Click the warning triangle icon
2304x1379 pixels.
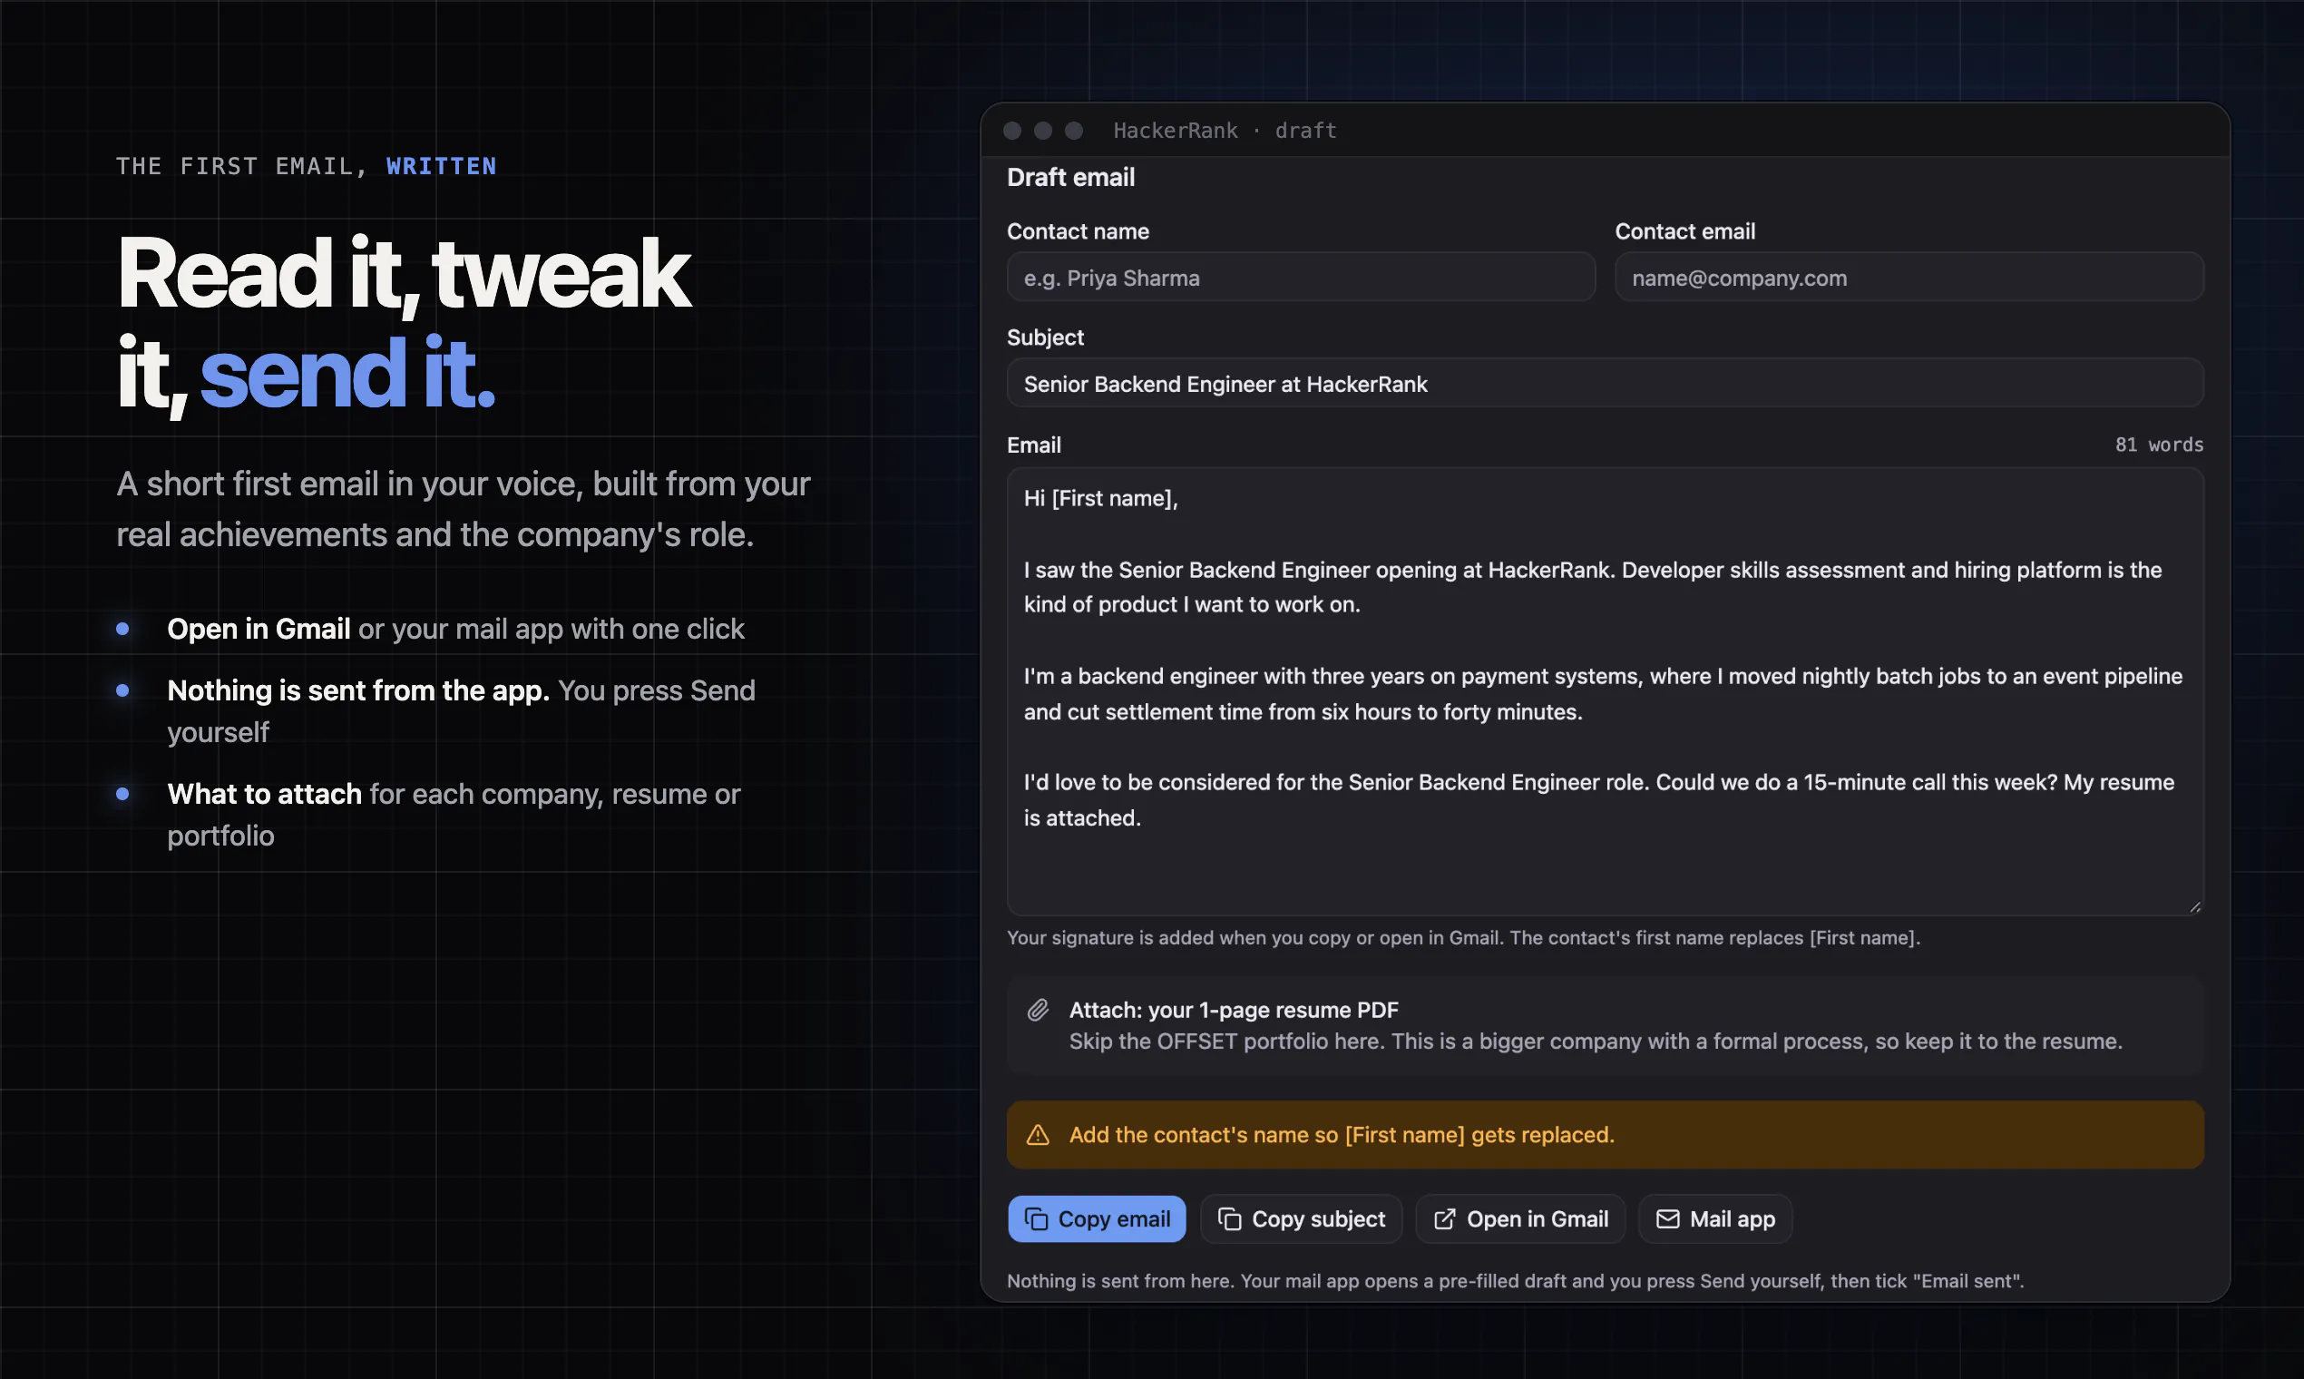tap(1038, 1135)
